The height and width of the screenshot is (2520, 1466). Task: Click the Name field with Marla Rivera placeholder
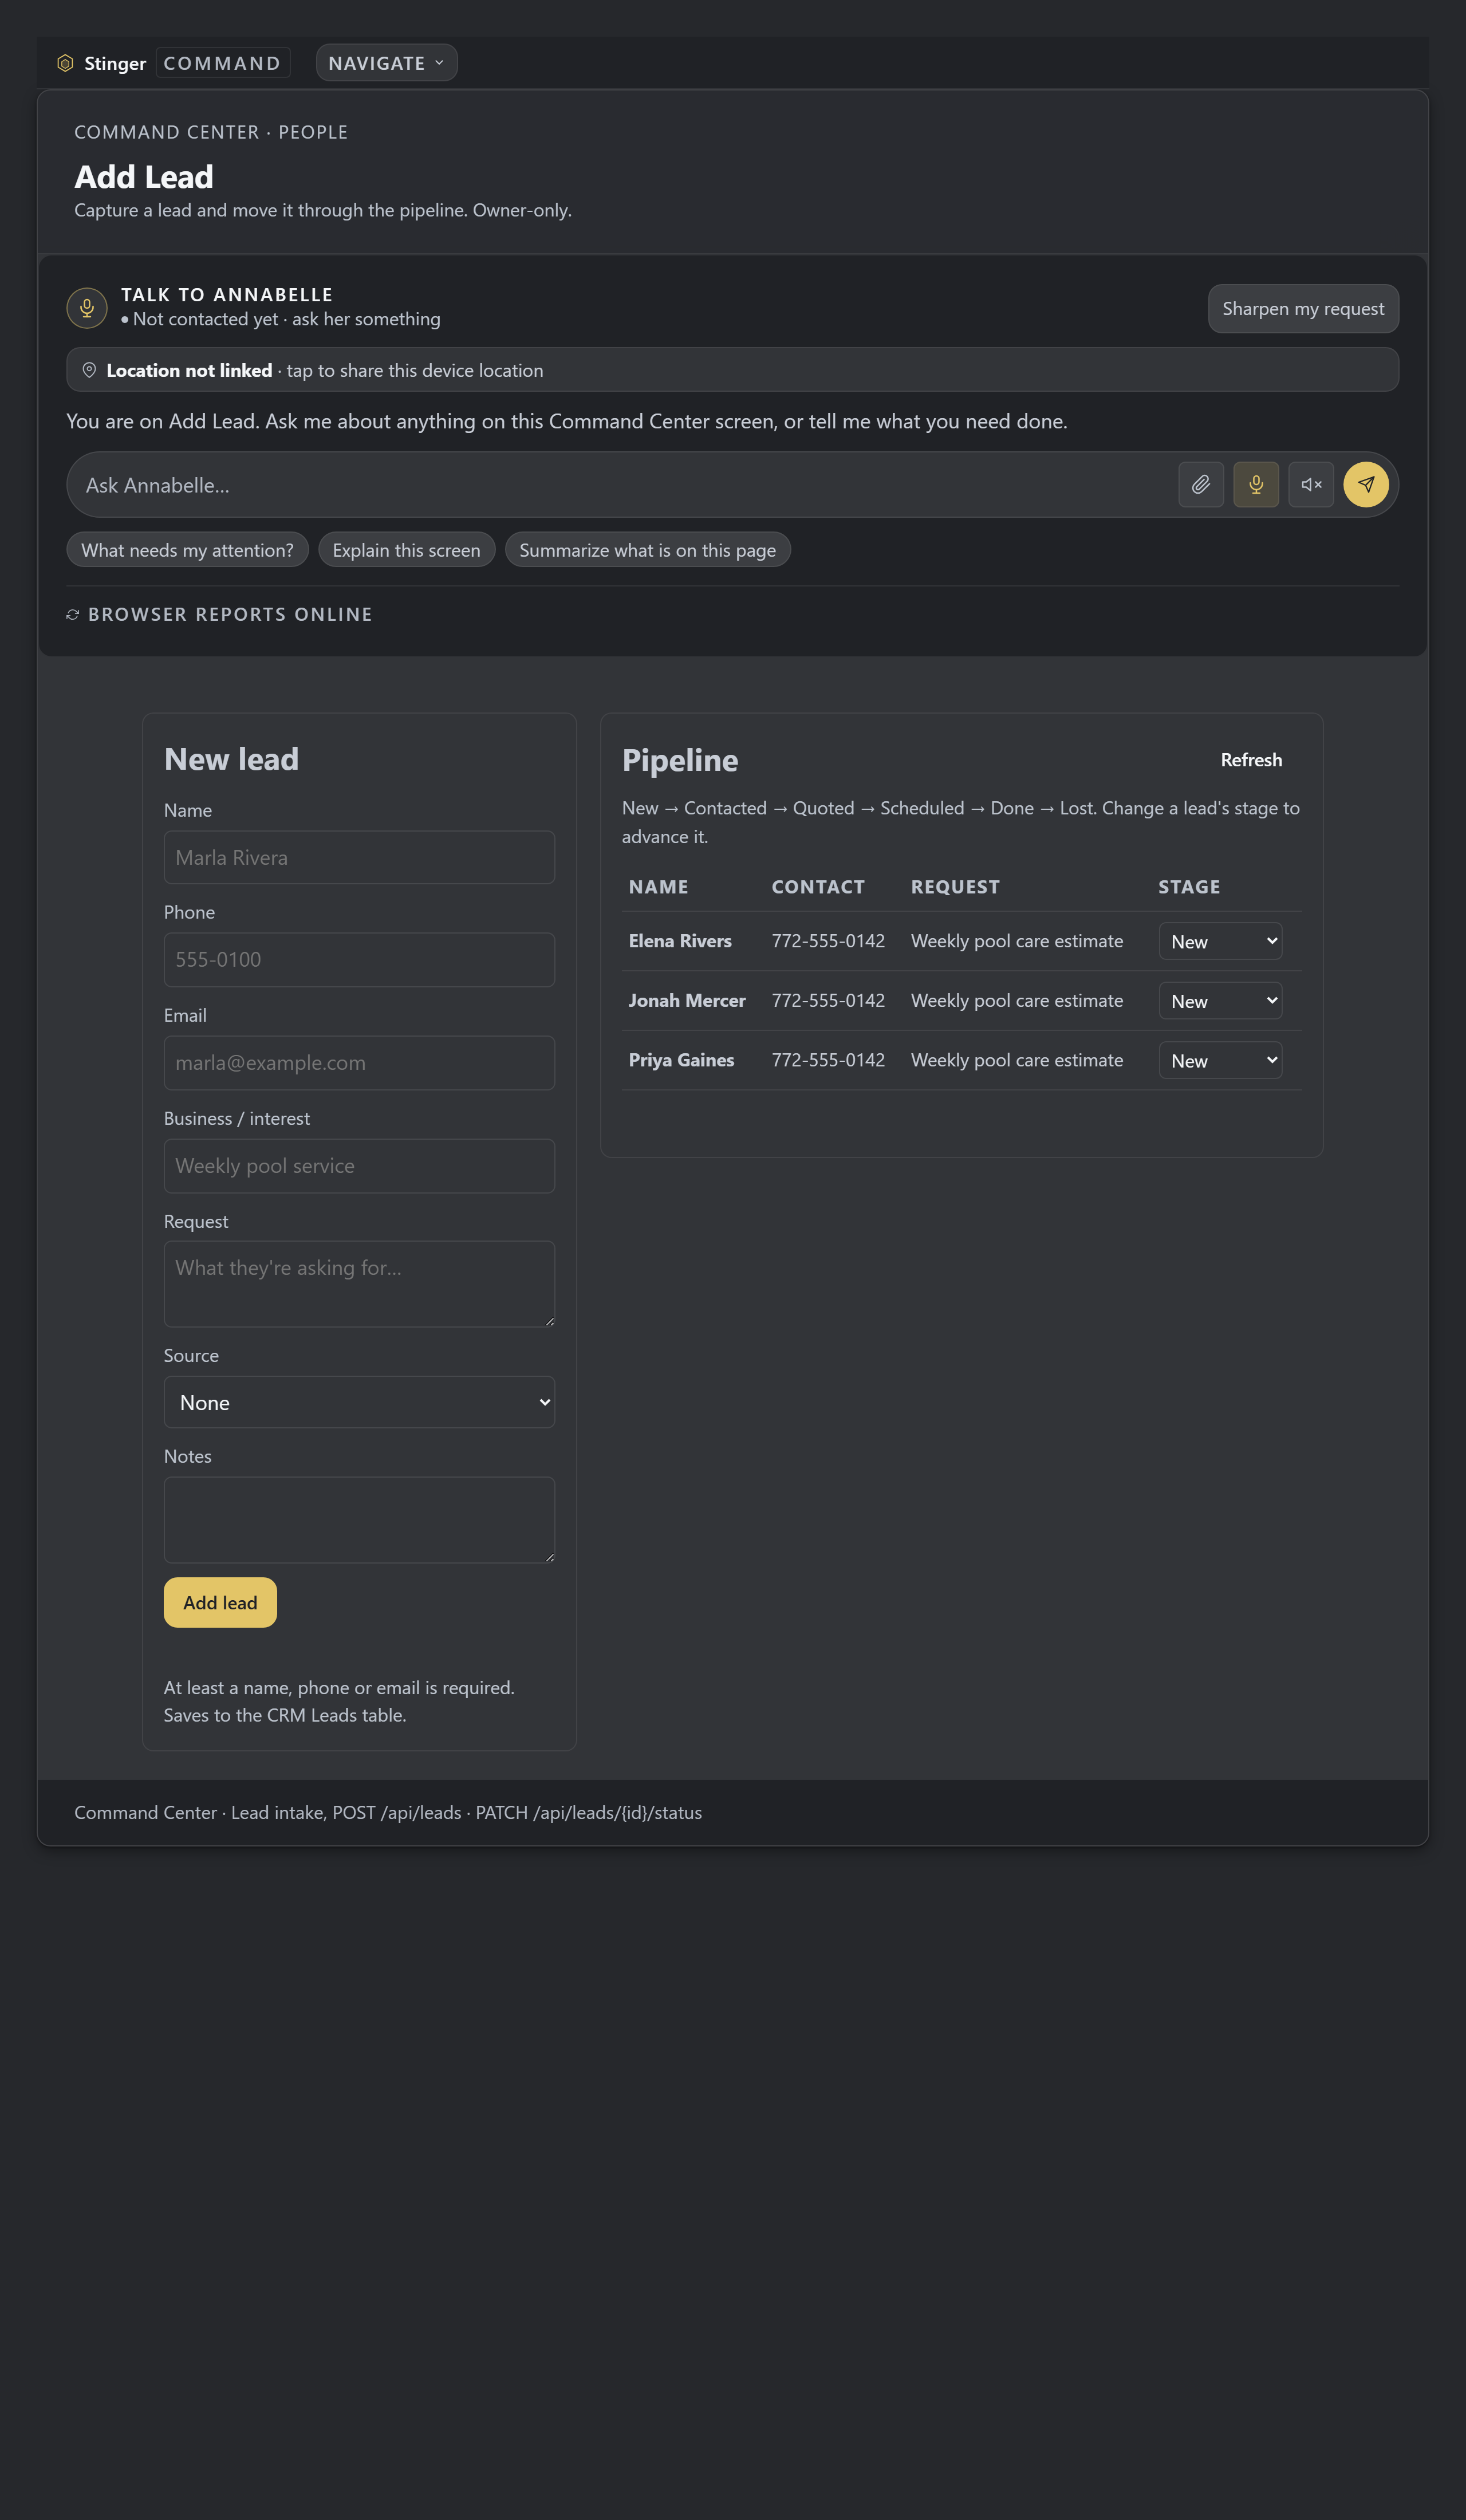point(359,857)
